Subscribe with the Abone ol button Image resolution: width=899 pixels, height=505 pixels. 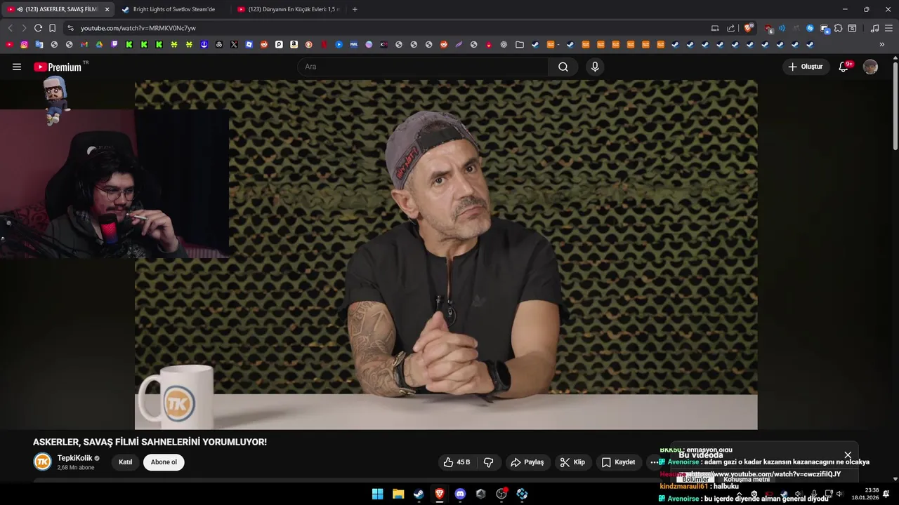tap(164, 462)
